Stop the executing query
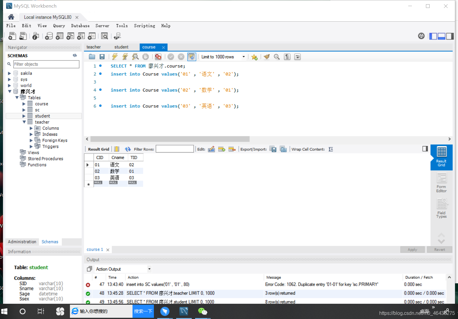This screenshot has height=319, width=458. tap(146, 57)
